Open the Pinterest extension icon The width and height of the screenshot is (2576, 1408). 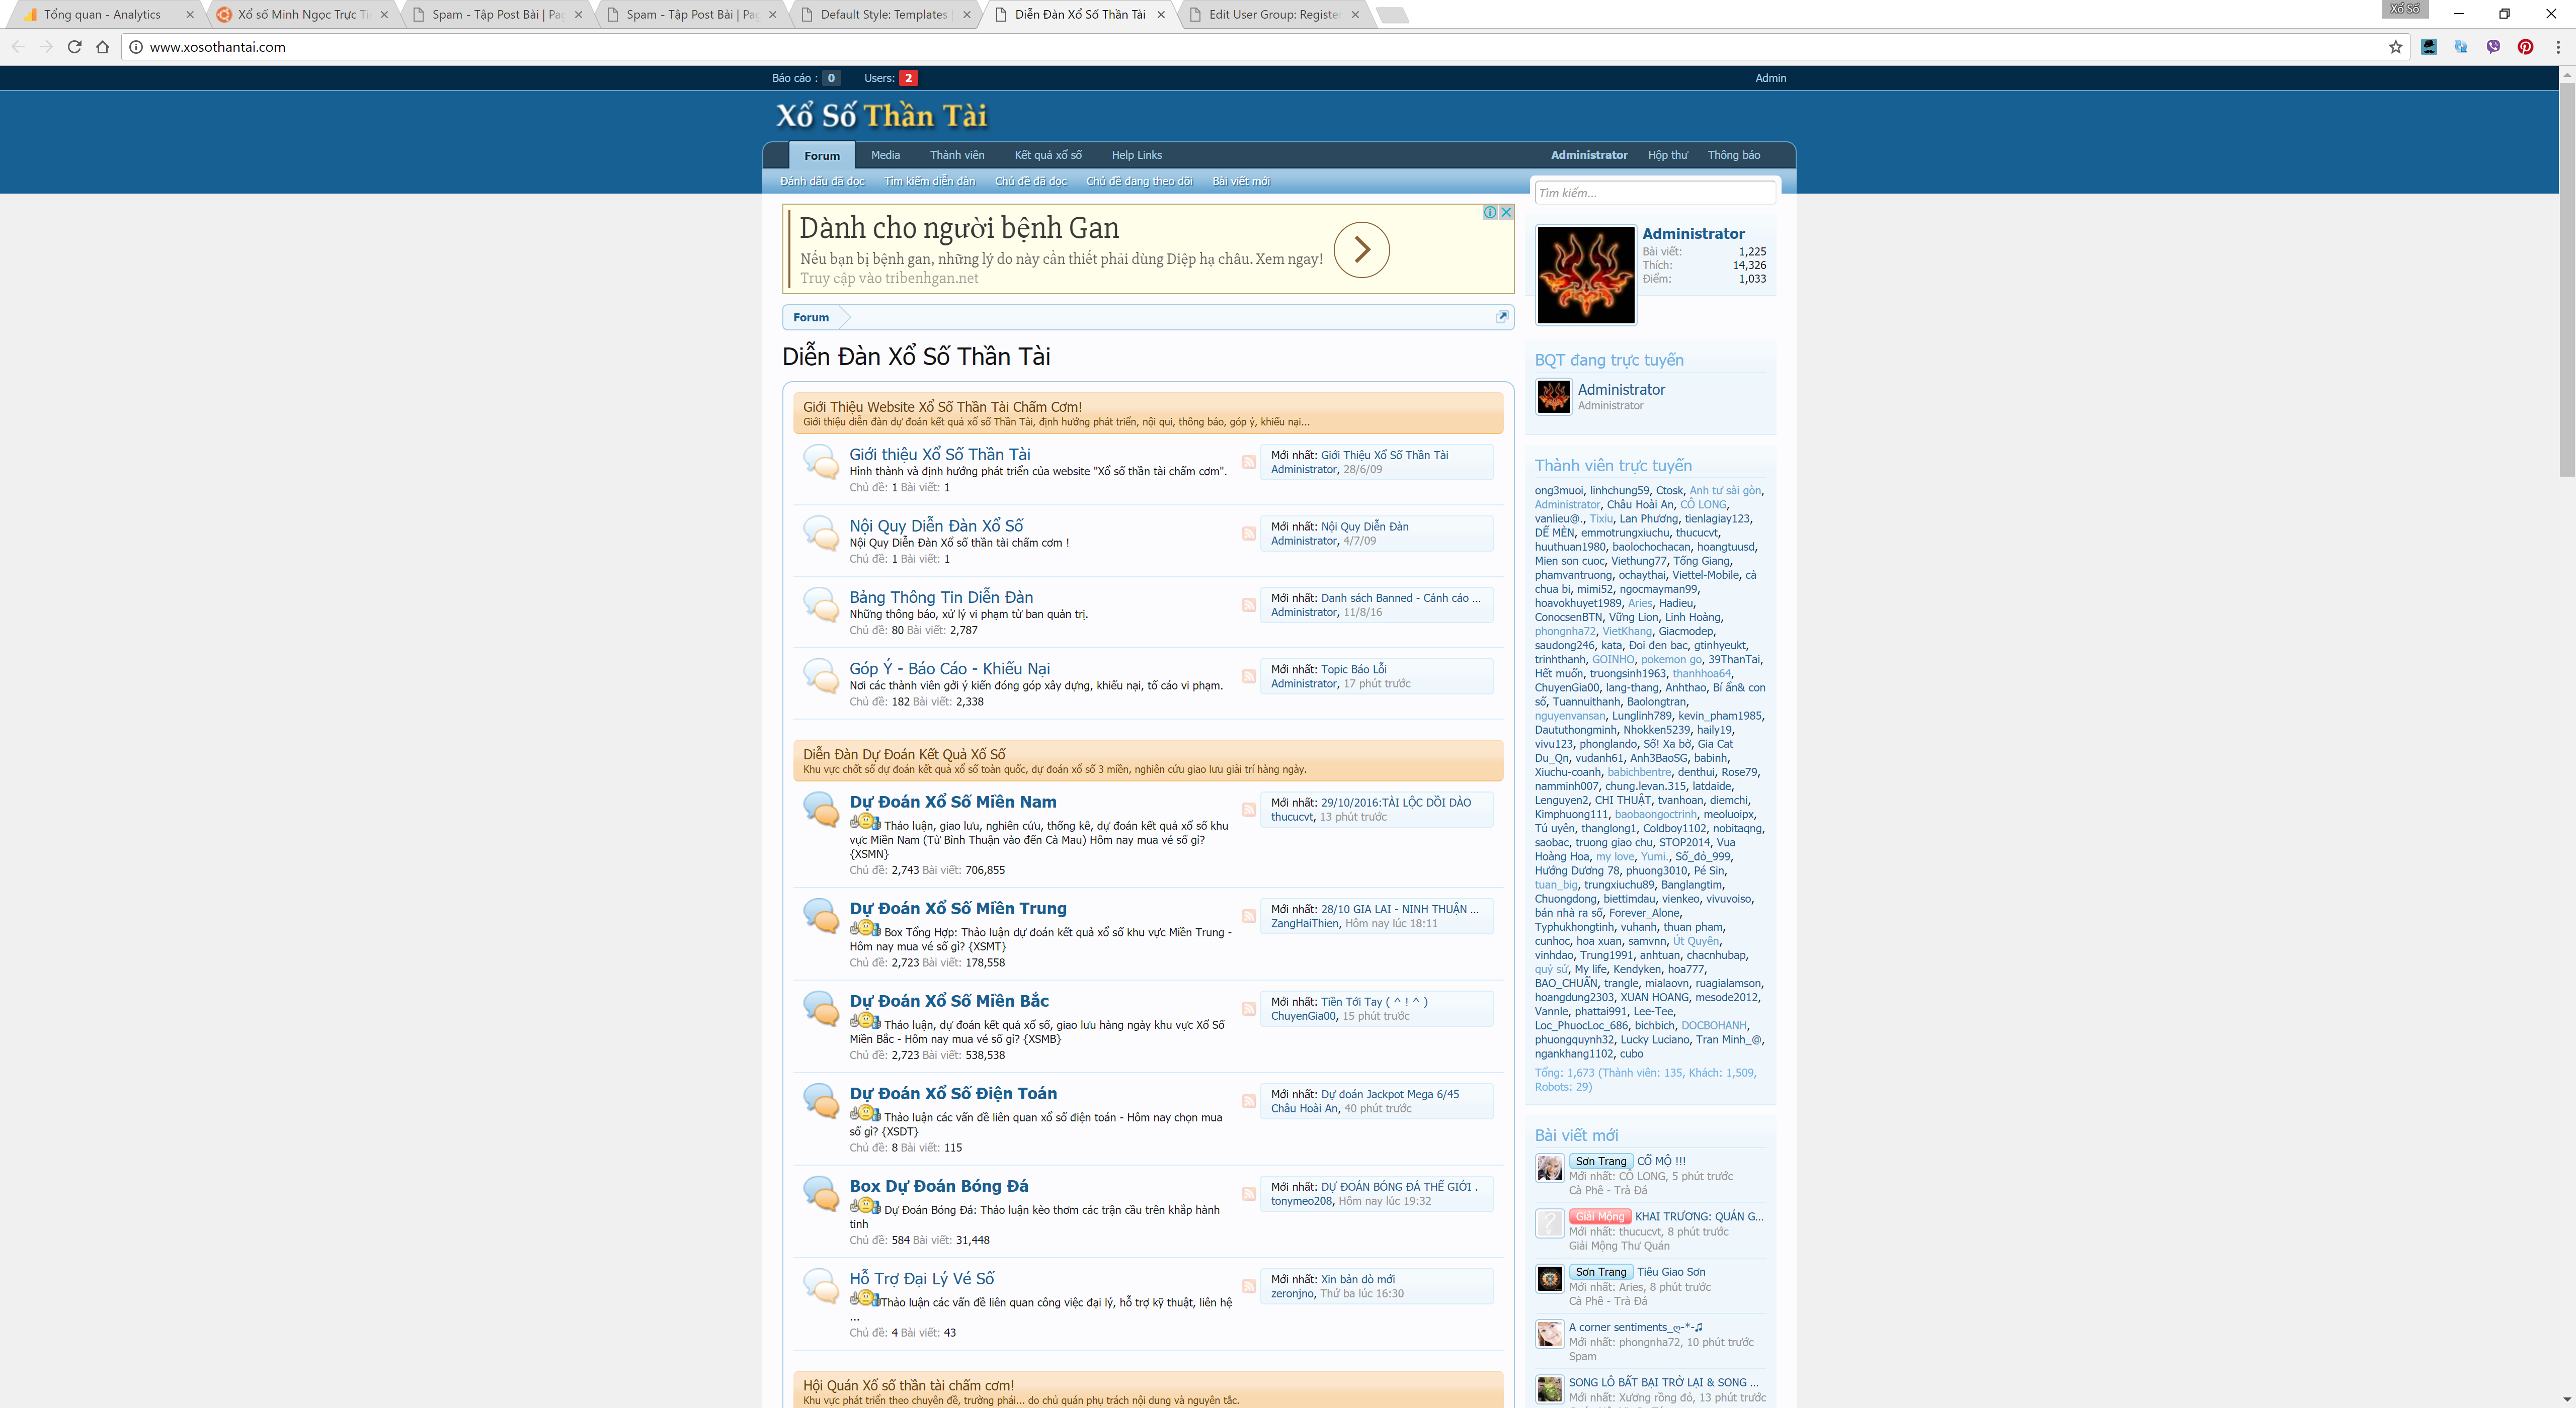tap(2525, 47)
